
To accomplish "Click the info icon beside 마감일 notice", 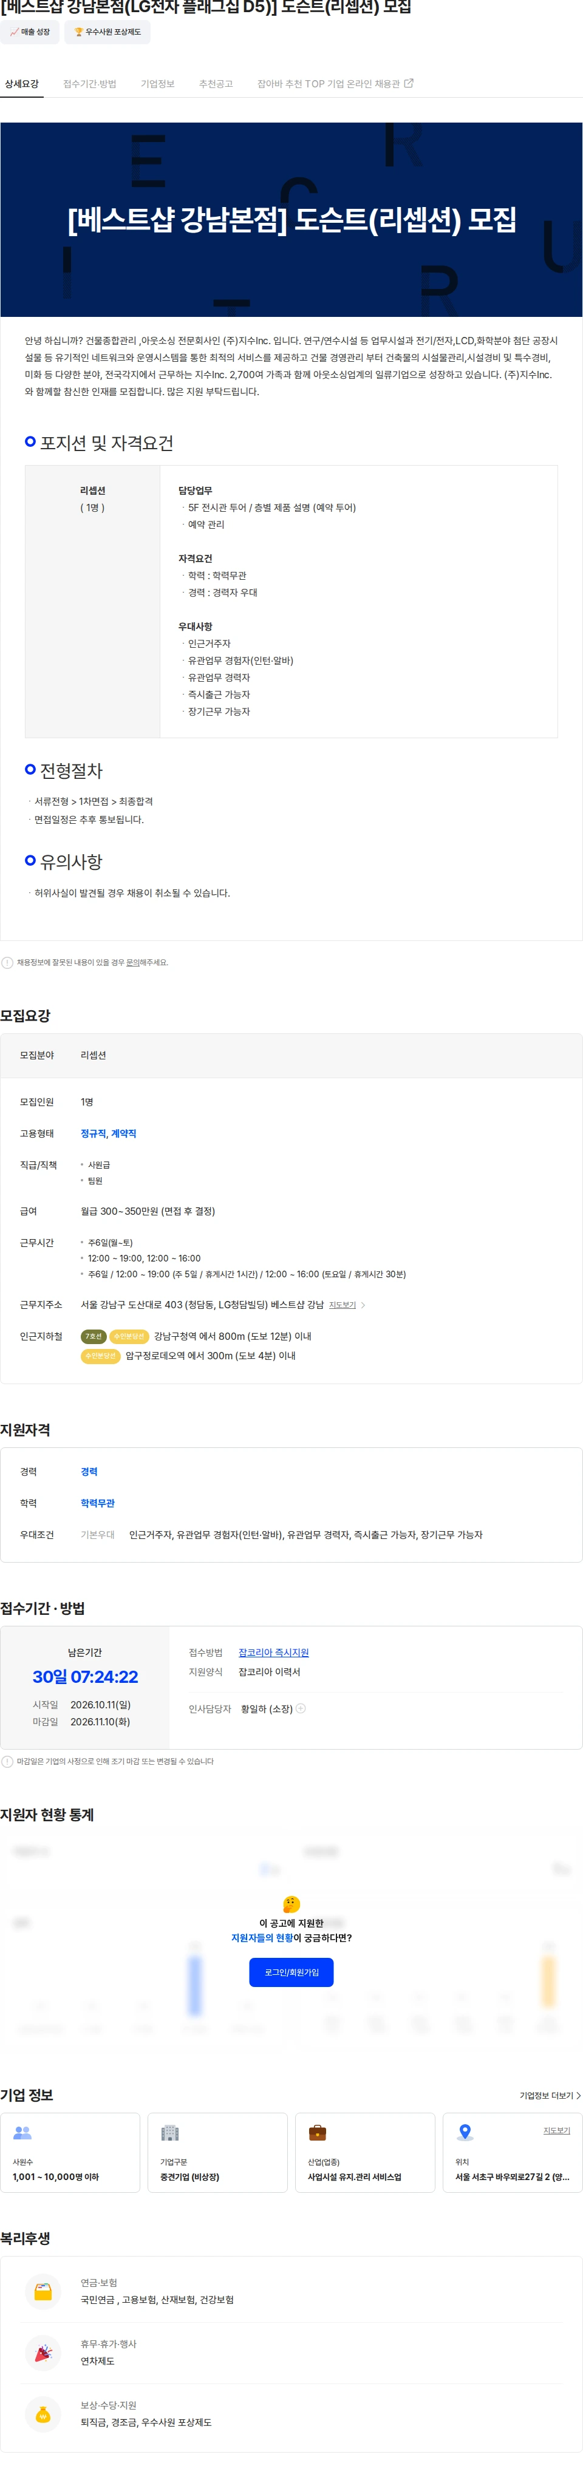I will pyautogui.click(x=8, y=1761).
